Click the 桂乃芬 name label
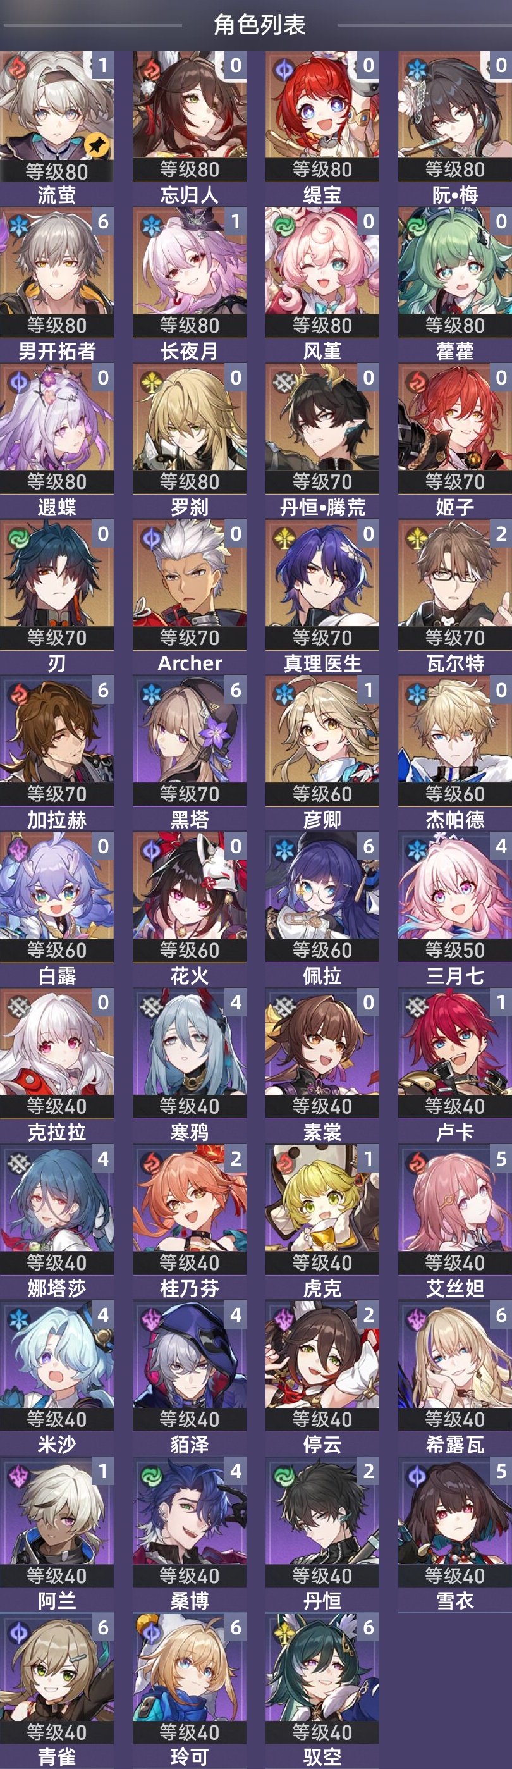 coord(190,1288)
